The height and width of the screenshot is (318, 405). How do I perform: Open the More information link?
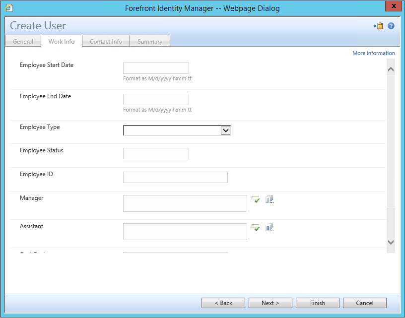[374, 53]
